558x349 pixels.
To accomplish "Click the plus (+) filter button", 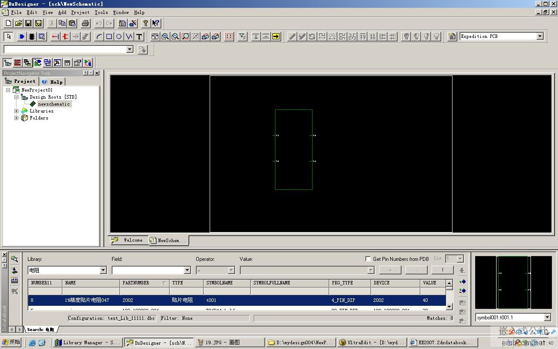I will click(x=390, y=270).
